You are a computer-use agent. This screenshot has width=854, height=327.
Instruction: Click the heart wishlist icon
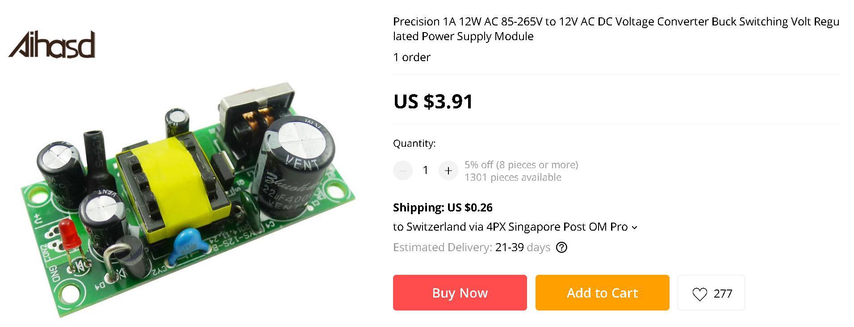(x=699, y=294)
